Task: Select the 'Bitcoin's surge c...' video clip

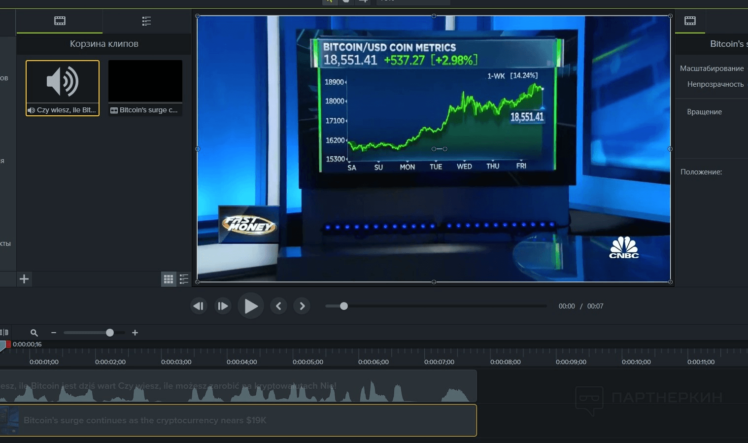Action: coord(145,88)
